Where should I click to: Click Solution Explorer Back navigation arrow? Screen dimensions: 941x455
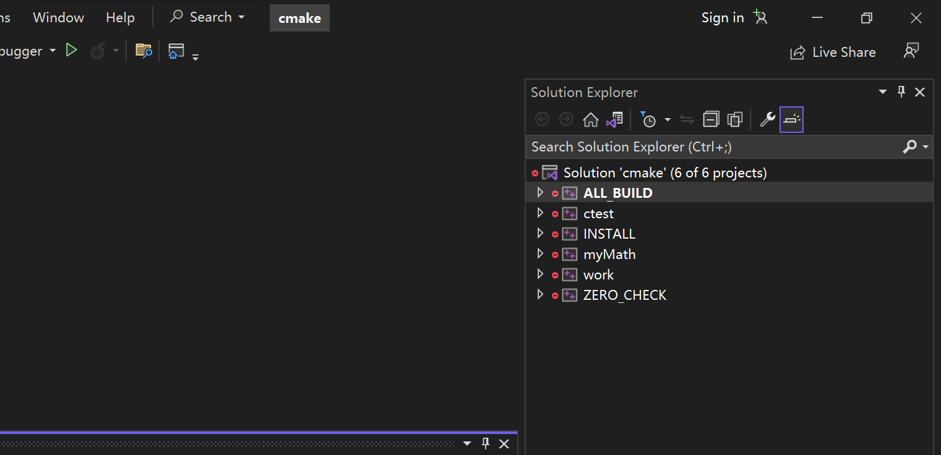click(x=542, y=119)
